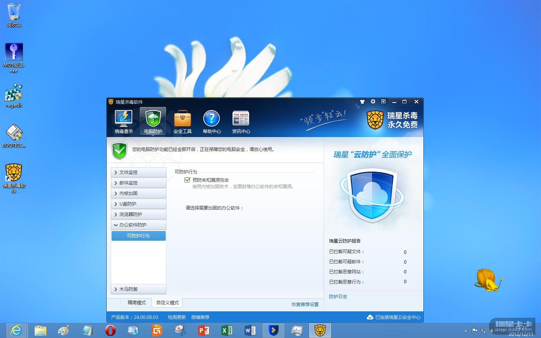Open the blue notepad taskbar icon

87,330
